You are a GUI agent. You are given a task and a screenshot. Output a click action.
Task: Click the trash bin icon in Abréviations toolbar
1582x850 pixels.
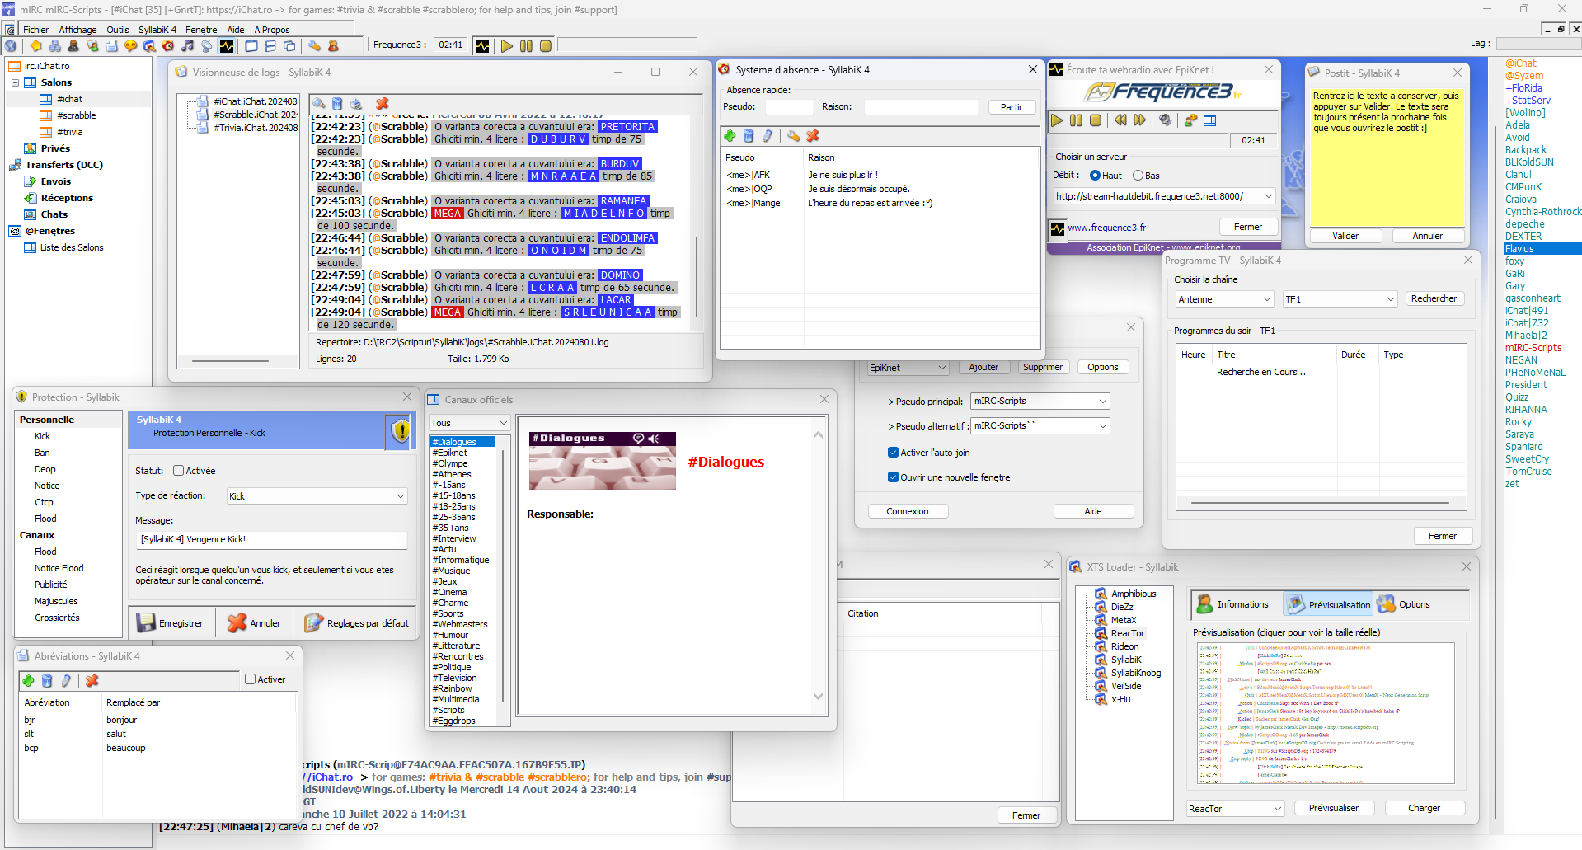pyautogui.click(x=47, y=681)
